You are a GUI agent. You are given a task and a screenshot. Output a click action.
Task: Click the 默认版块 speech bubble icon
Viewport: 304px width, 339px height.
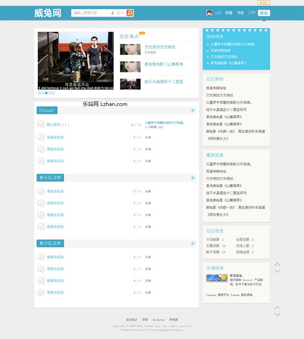[x=41, y=124]
